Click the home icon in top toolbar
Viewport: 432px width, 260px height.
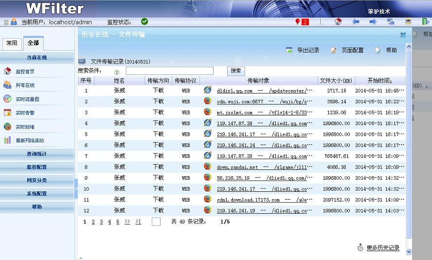338,22
